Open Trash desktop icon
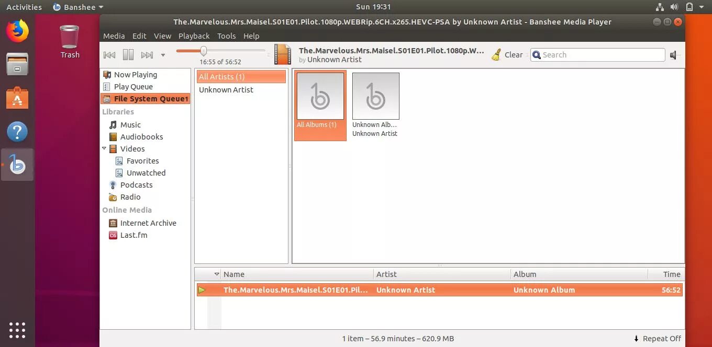712x347 pixels. coord(70,42)
